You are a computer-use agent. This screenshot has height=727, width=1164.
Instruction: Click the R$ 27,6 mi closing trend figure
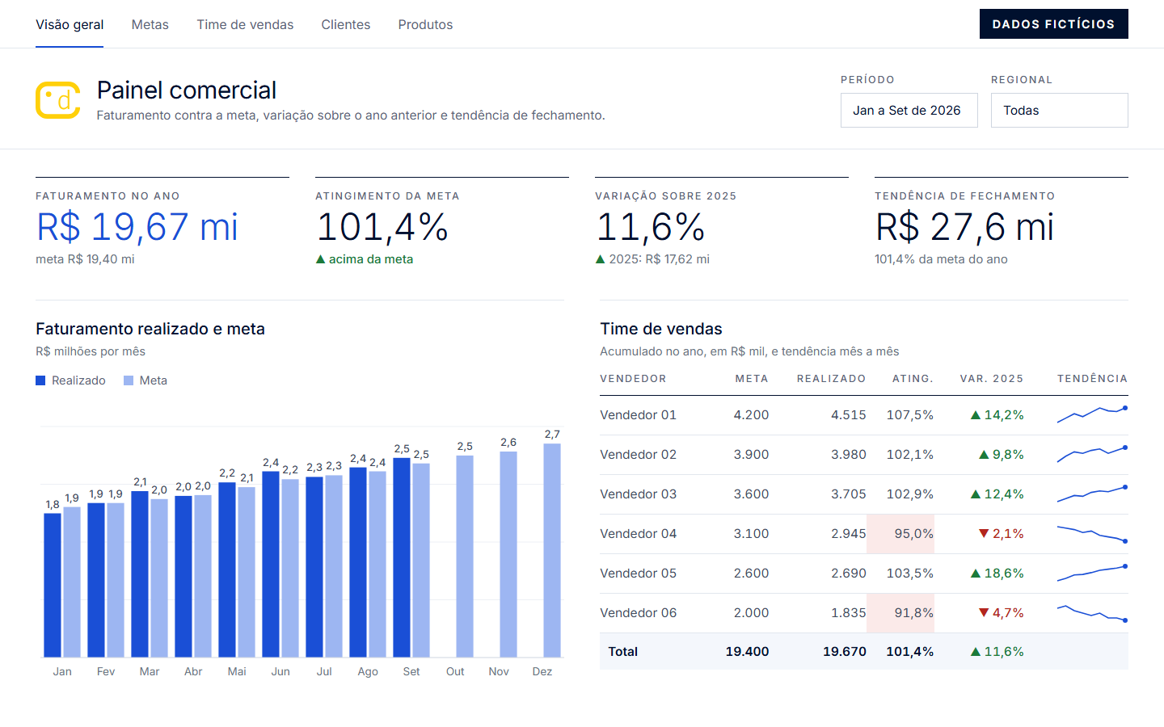pyautogui.click(x=964, y=227)
